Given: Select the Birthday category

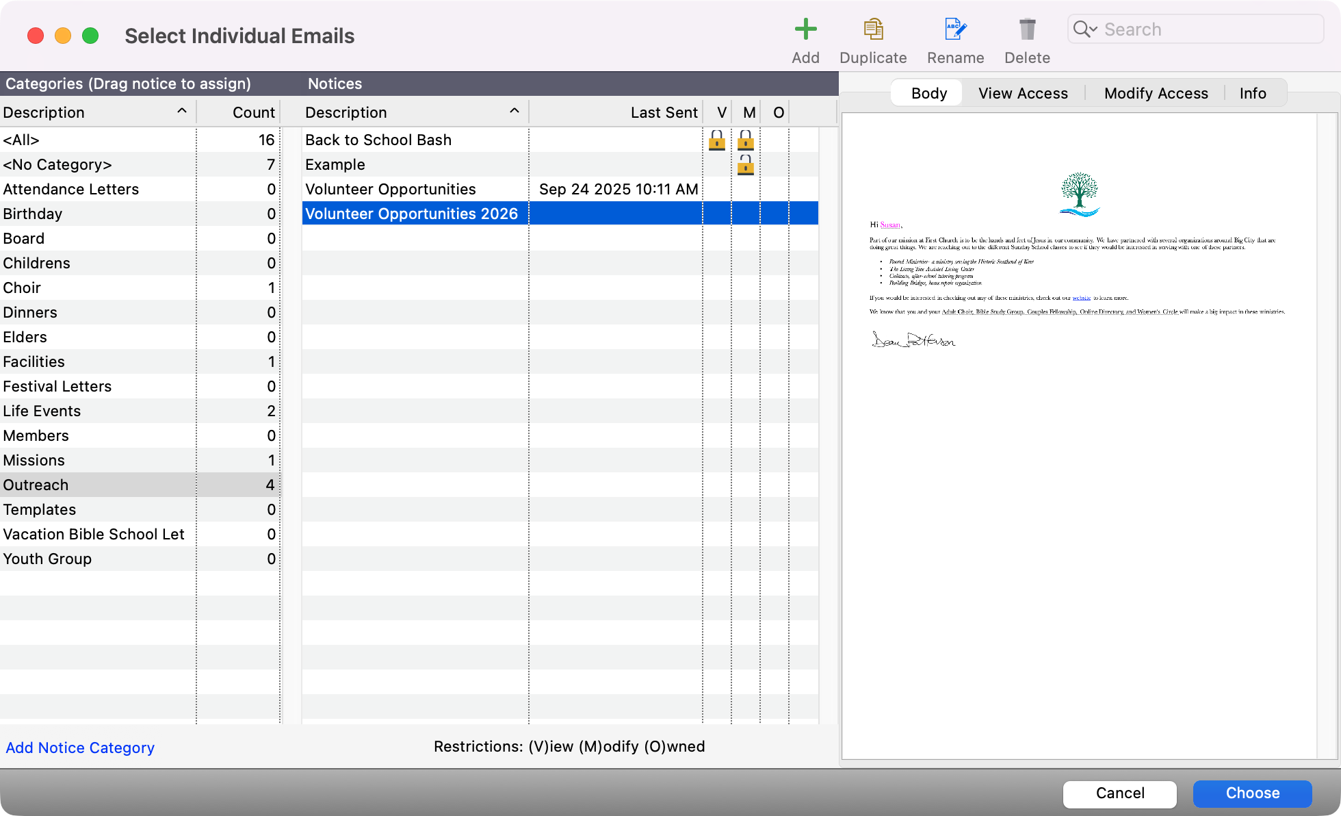Looking at the screenshot, I should [x=140, y=214].
